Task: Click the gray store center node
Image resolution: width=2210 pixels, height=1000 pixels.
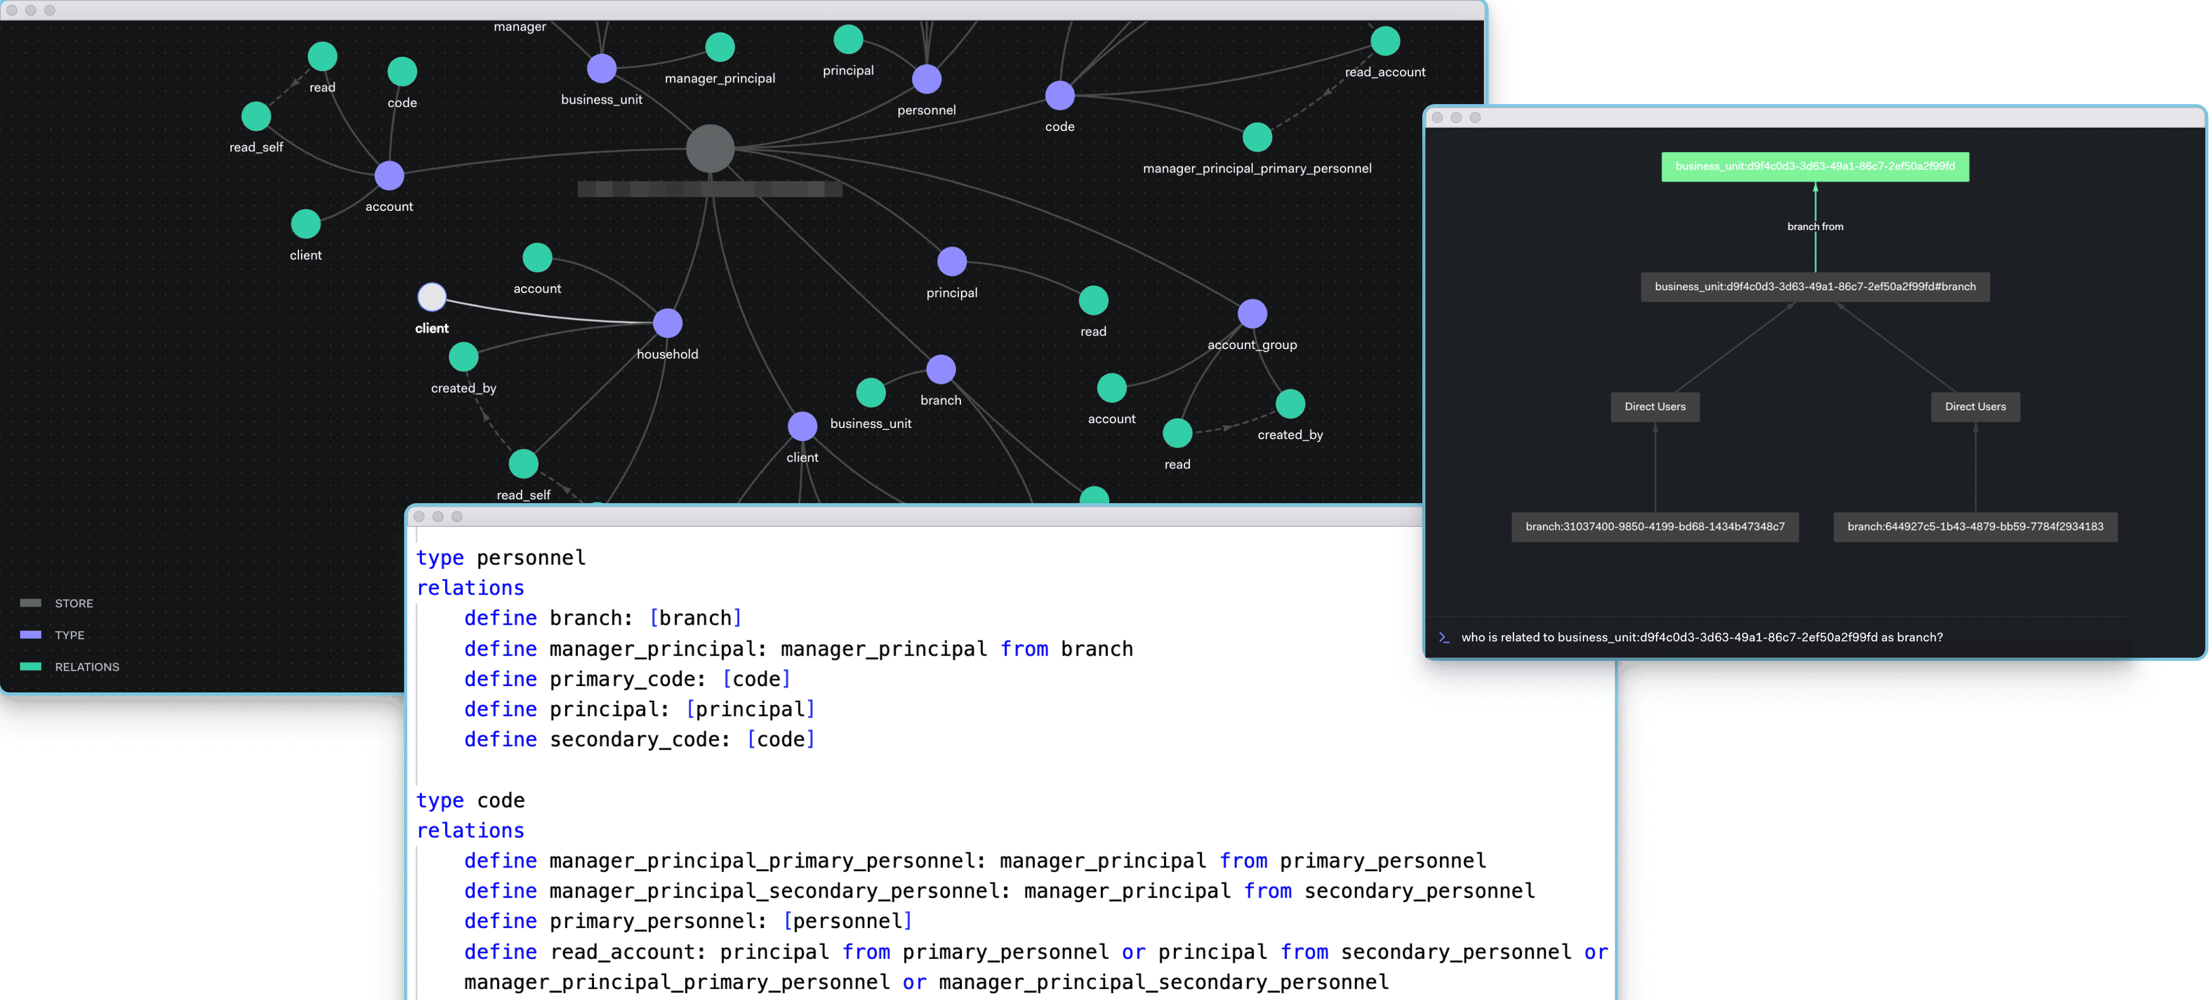Action: (x=709, y=148)
